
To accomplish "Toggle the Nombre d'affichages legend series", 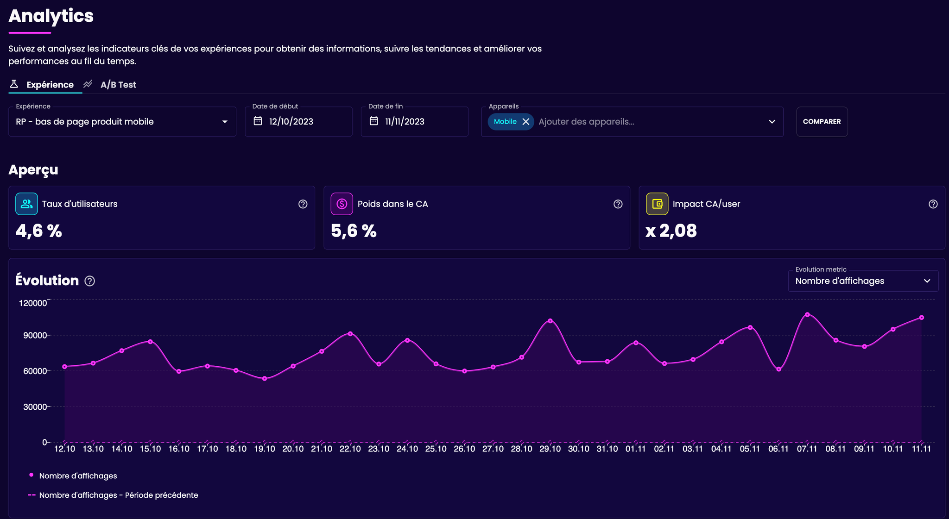I will 73,476.
